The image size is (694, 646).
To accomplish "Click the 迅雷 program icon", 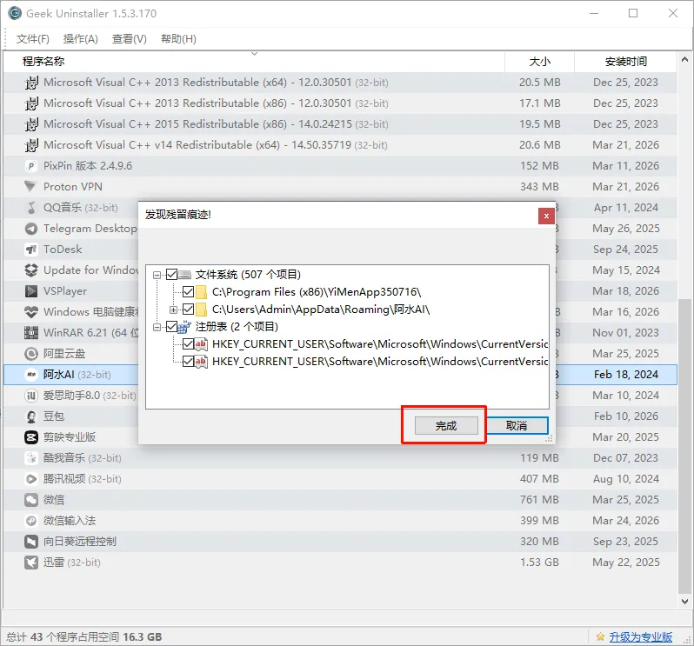I will [x=31, y=563].
